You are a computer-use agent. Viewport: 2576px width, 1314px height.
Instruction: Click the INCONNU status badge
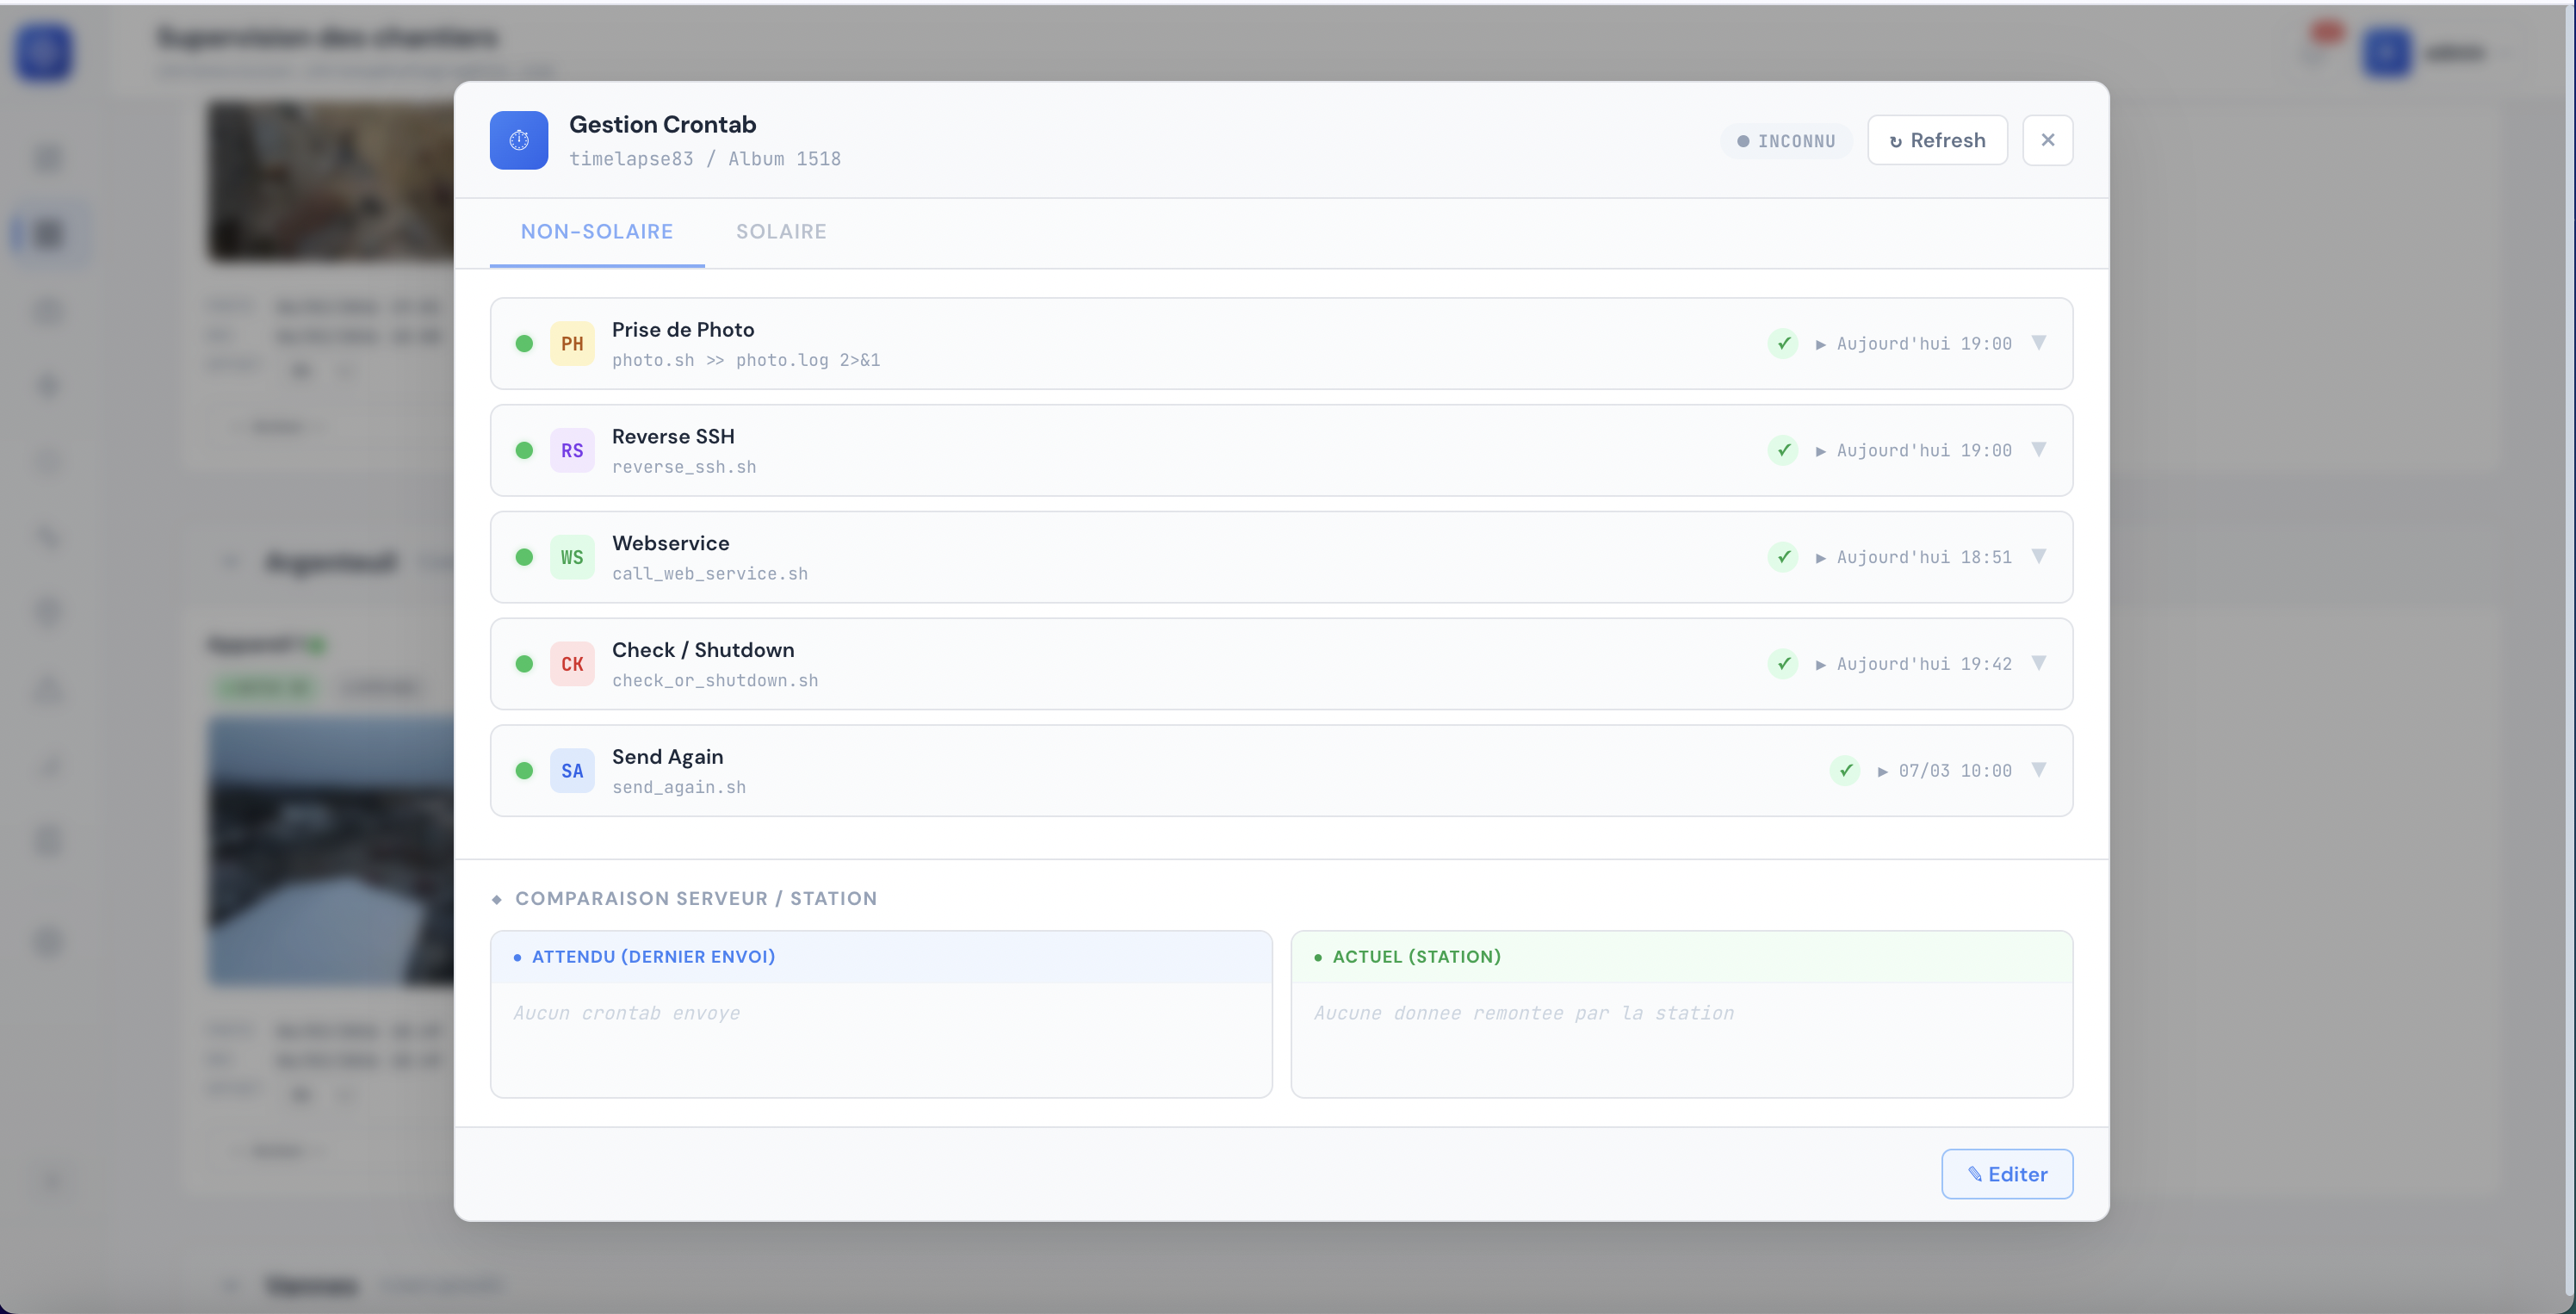(x=1786, y=140)
